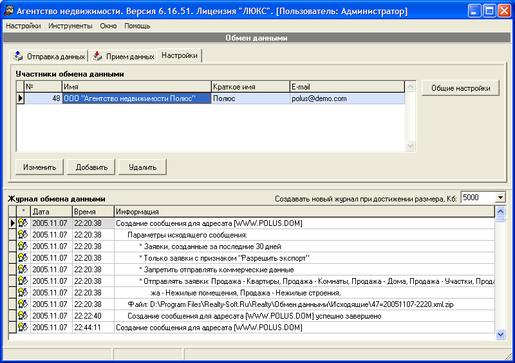Click log icon of first 22:20:38 row

(23, 223)
